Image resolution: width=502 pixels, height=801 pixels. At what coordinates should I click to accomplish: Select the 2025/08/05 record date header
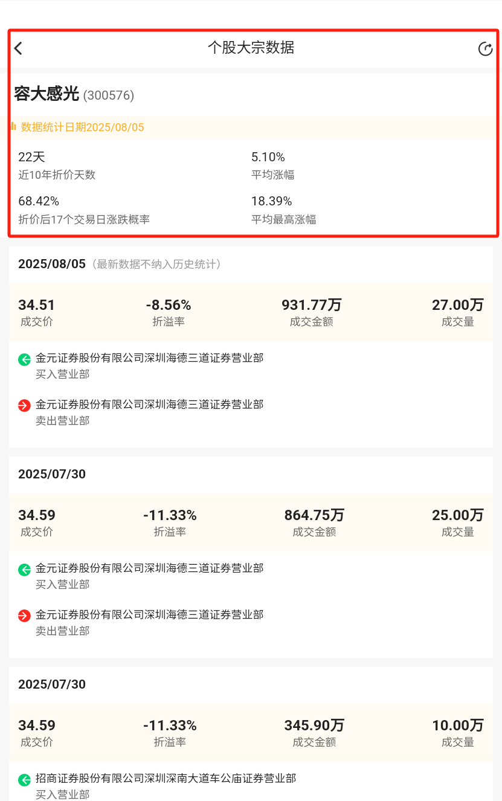point(52,264)
